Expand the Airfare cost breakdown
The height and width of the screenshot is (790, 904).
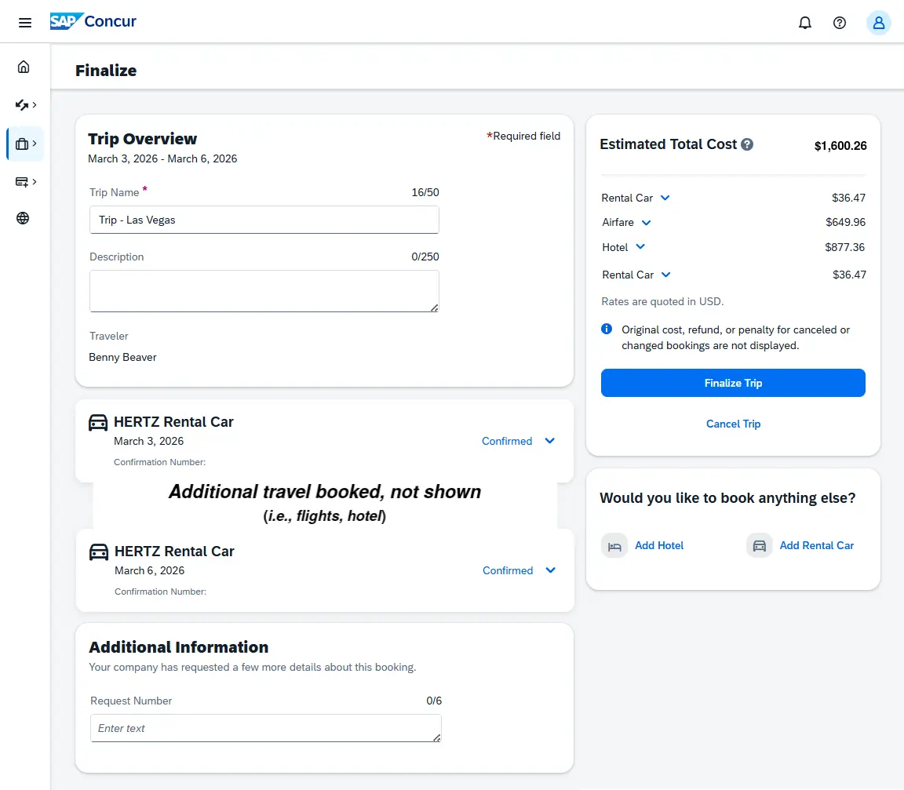(x=646, y=223)
